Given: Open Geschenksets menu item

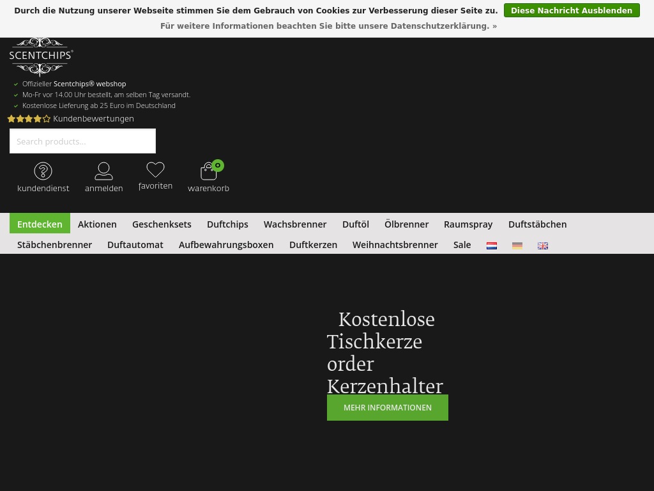Looking at the screenshot, I should pos(162,224).
